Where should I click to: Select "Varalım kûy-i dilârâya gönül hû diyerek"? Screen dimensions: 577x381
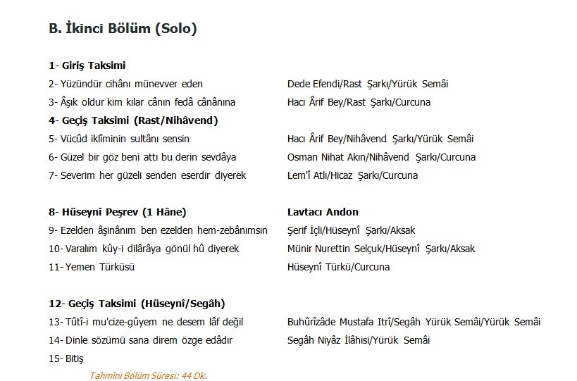tap(144, 249)
